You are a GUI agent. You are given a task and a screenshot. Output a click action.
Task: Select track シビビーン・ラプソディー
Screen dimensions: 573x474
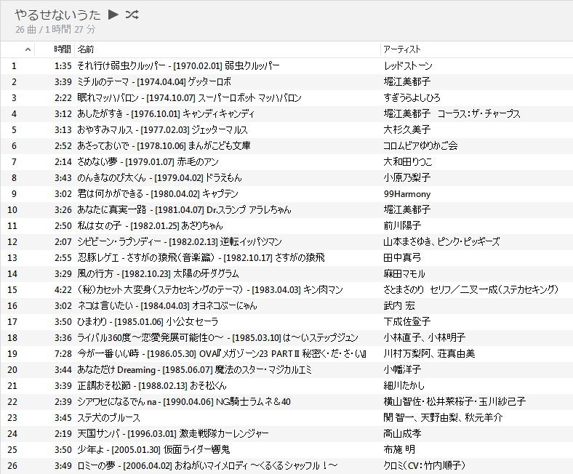286,242
